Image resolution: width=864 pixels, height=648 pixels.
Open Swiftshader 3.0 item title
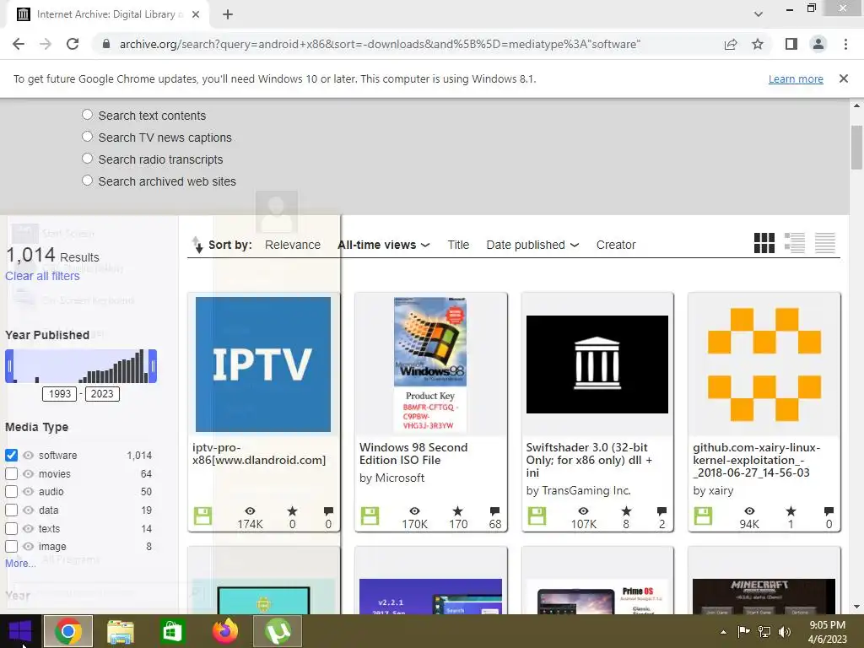tap(589, 460)
